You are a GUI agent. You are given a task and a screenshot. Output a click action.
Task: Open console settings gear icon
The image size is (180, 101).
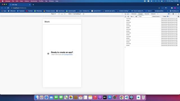pos(178,17)
